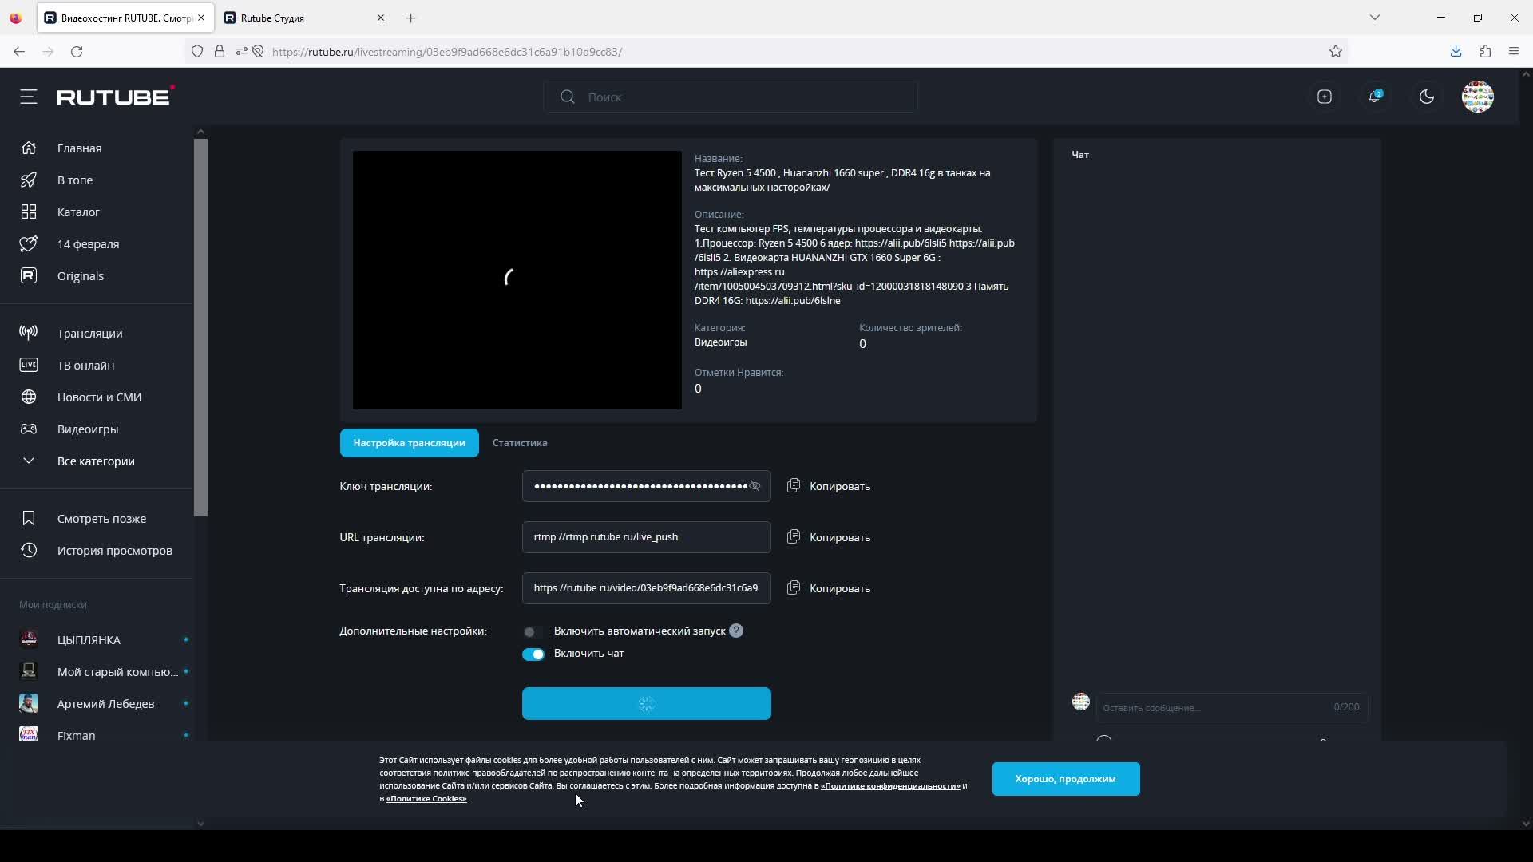Click the upload video plus icon
This screenshot has height=862, width=1533.
pos(1325,97)
